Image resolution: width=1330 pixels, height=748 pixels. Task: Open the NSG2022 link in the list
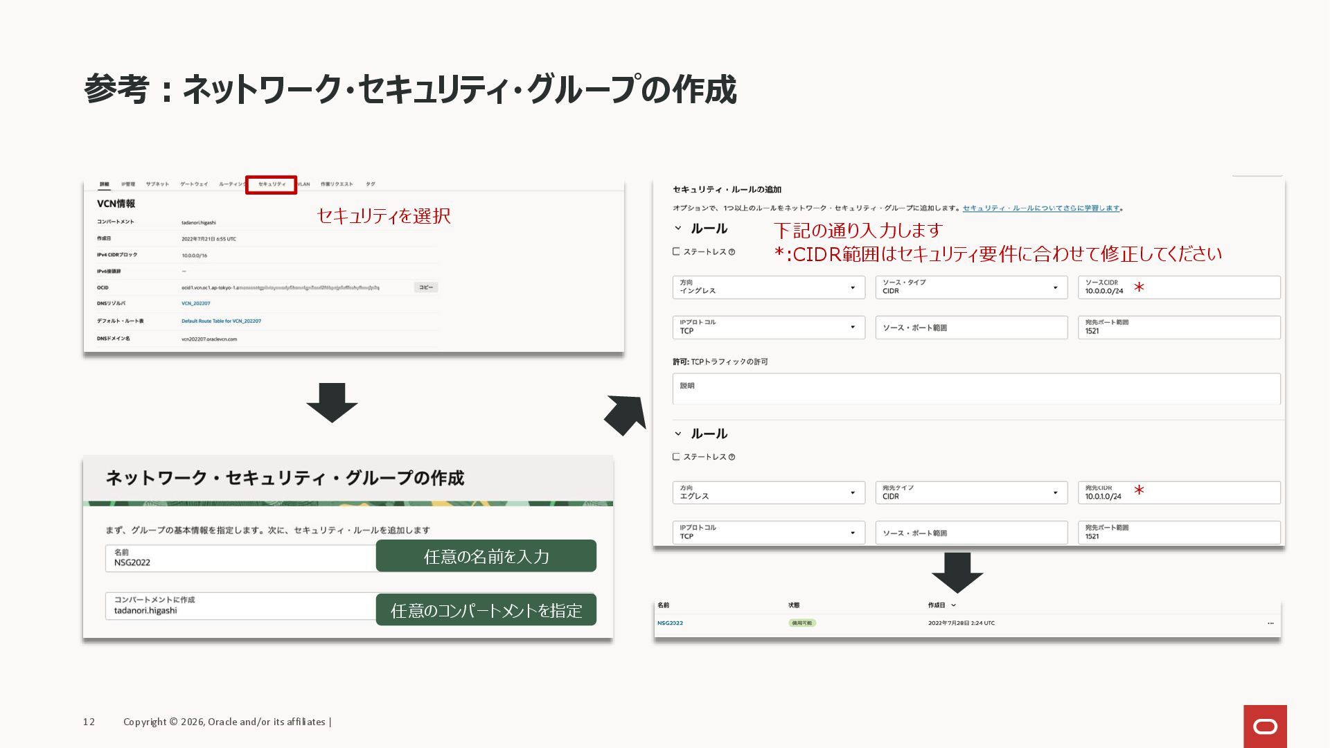tap(670, 623)
